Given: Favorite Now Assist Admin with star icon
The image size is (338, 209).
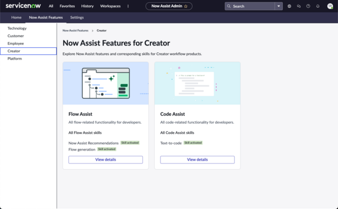Looking at the screenshot, I should click(186, 6).
